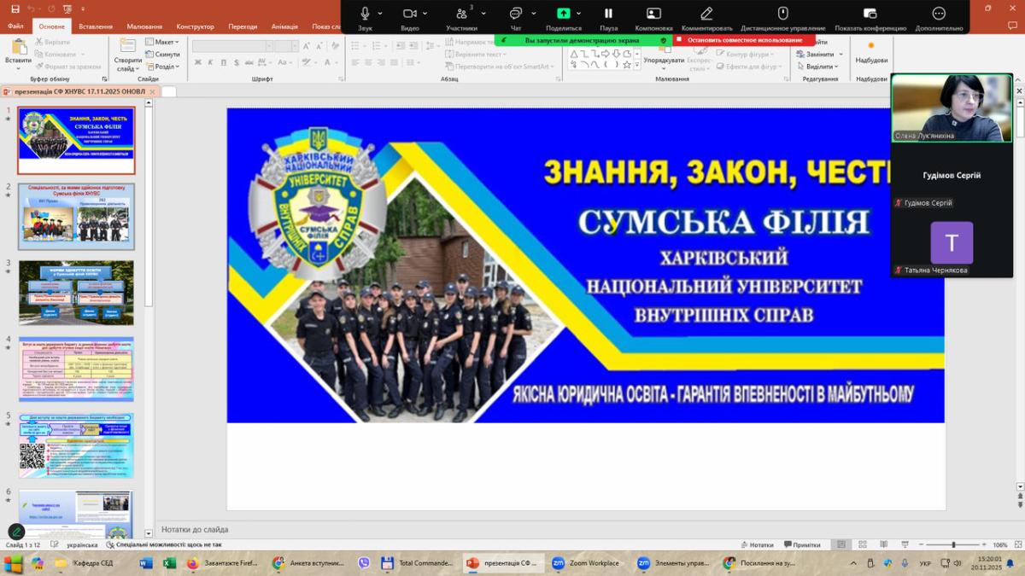
Task: Expand audio options arrow next to Звук
Action: [380, 14]
